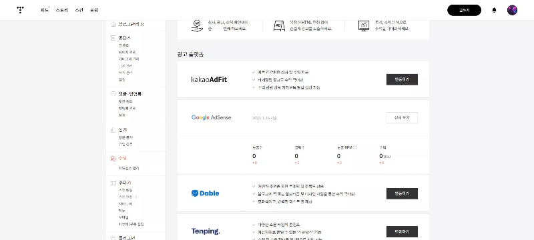Viewport: 534px width, 240px height.
Task: Click the kakao AdFit logo
Action: click(209, 79)
